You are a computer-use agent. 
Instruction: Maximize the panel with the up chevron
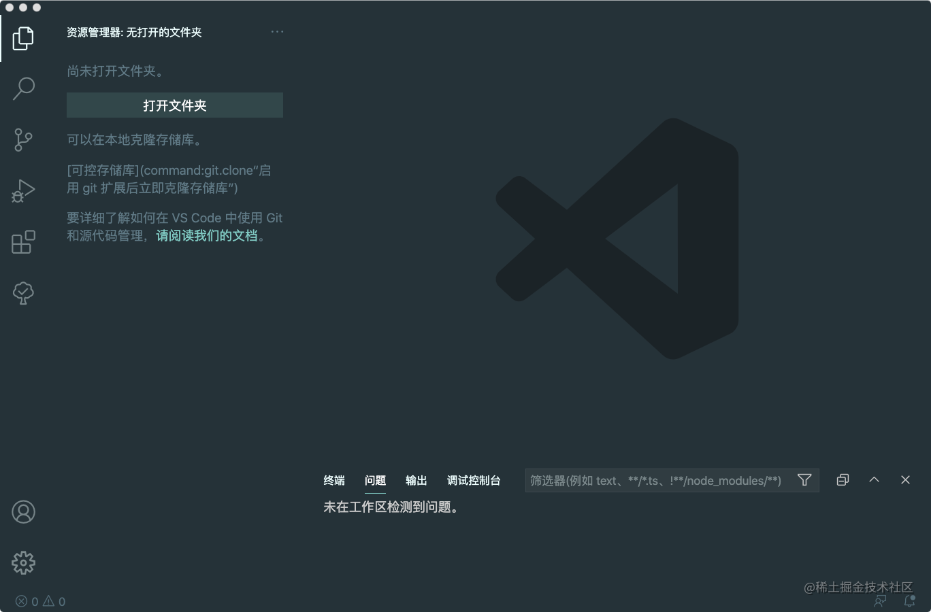pyautogui.click(x=875, y=480)
